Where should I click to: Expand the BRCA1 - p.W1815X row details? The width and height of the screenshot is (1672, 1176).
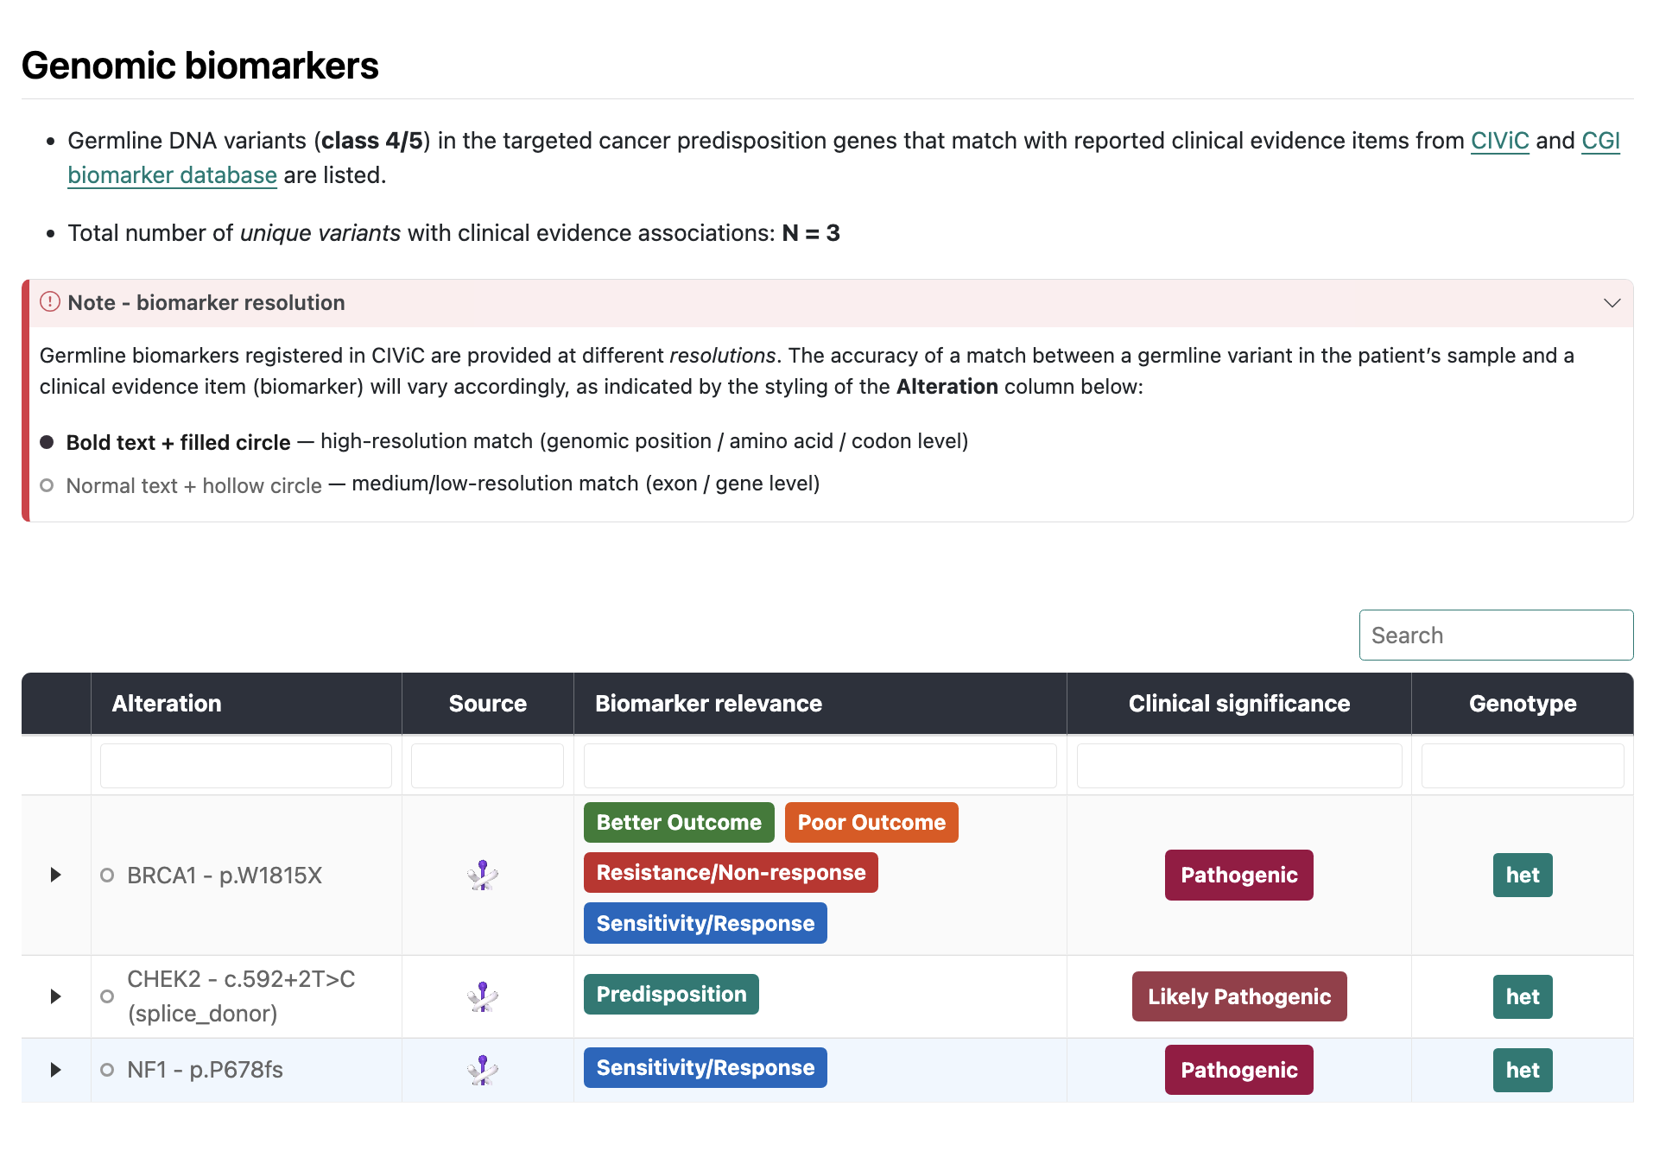(55, 875)
